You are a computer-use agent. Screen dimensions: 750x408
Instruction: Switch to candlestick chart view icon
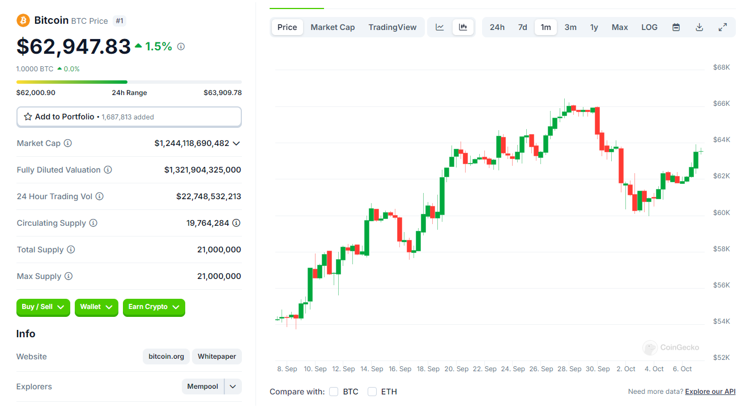463,27
